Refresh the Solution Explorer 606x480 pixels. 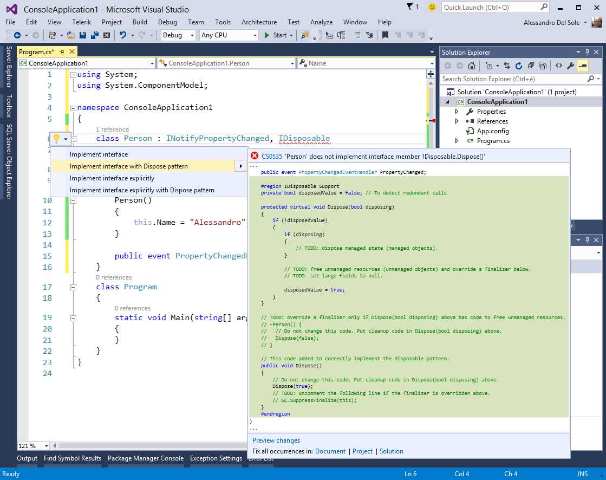(518, 65)
